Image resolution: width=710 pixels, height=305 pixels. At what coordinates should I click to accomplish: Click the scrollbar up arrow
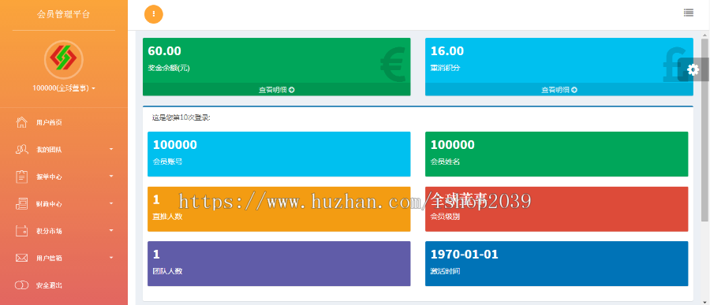tap(705, 35)
